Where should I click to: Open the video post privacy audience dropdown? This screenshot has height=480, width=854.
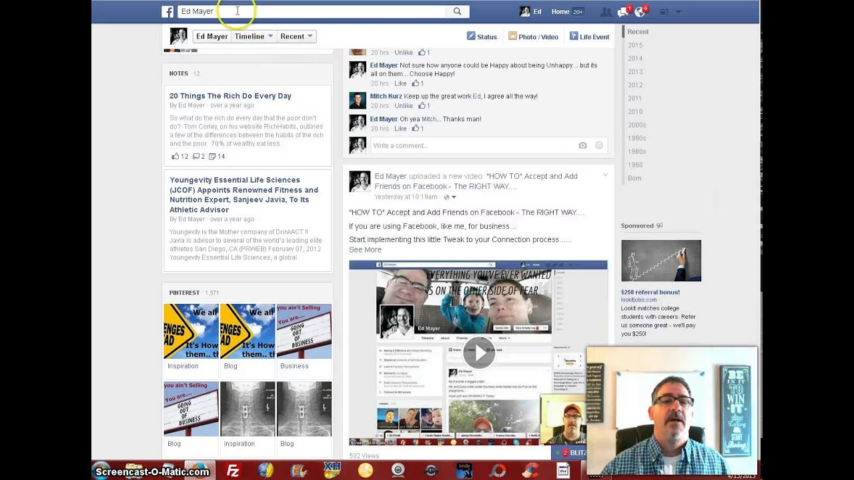click(x=450, y=197)
